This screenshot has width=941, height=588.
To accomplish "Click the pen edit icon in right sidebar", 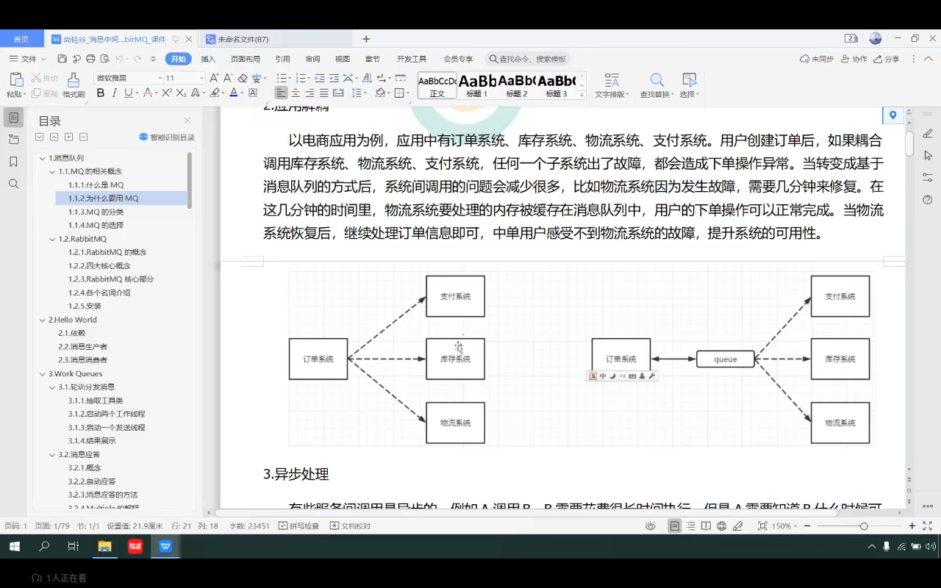I will tap(928, 134).
